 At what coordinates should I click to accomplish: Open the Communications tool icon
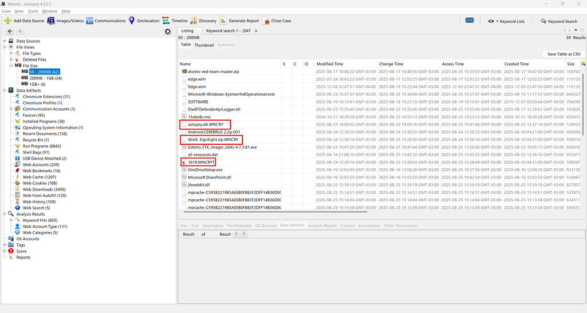[90, 21]
